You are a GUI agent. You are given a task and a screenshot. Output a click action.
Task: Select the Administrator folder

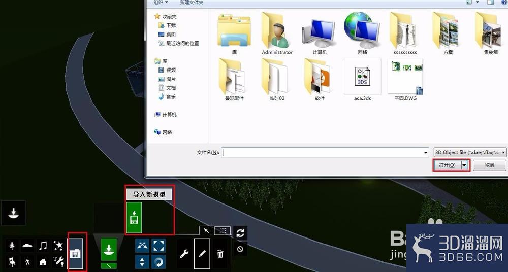[277, 33]
